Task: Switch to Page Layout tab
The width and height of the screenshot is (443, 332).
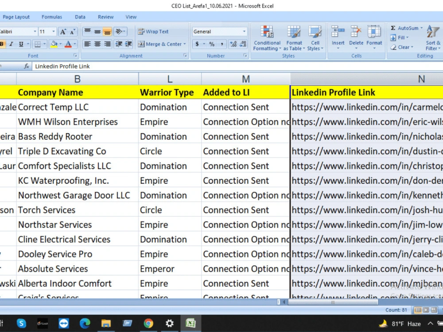Action: point(16,17)
